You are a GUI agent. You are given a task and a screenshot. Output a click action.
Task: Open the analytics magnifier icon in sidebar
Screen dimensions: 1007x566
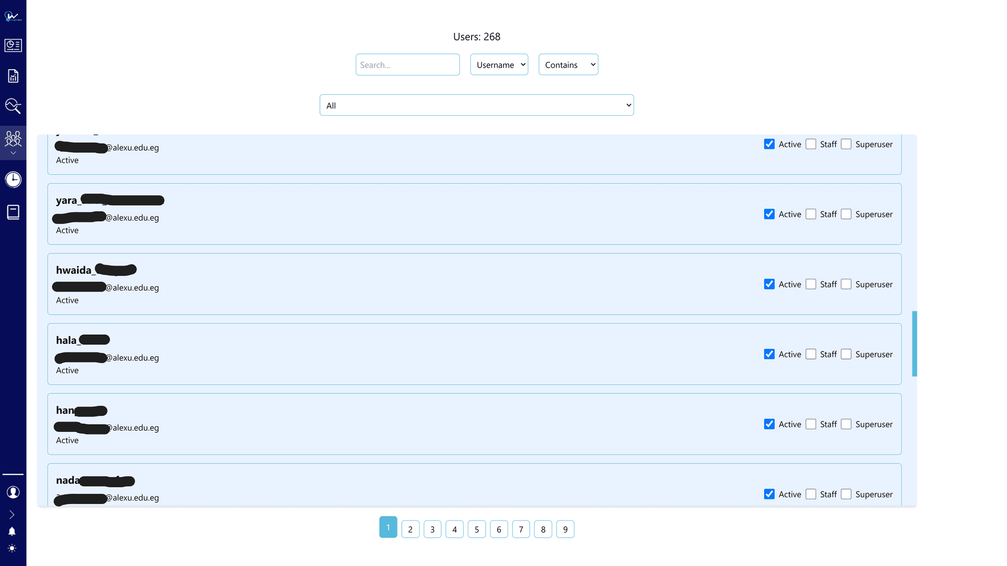pyautogui.click(x=13, y=106)
